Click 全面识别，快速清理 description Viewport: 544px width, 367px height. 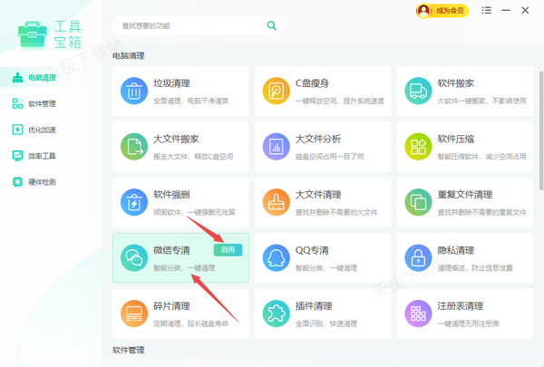[326, 324]
